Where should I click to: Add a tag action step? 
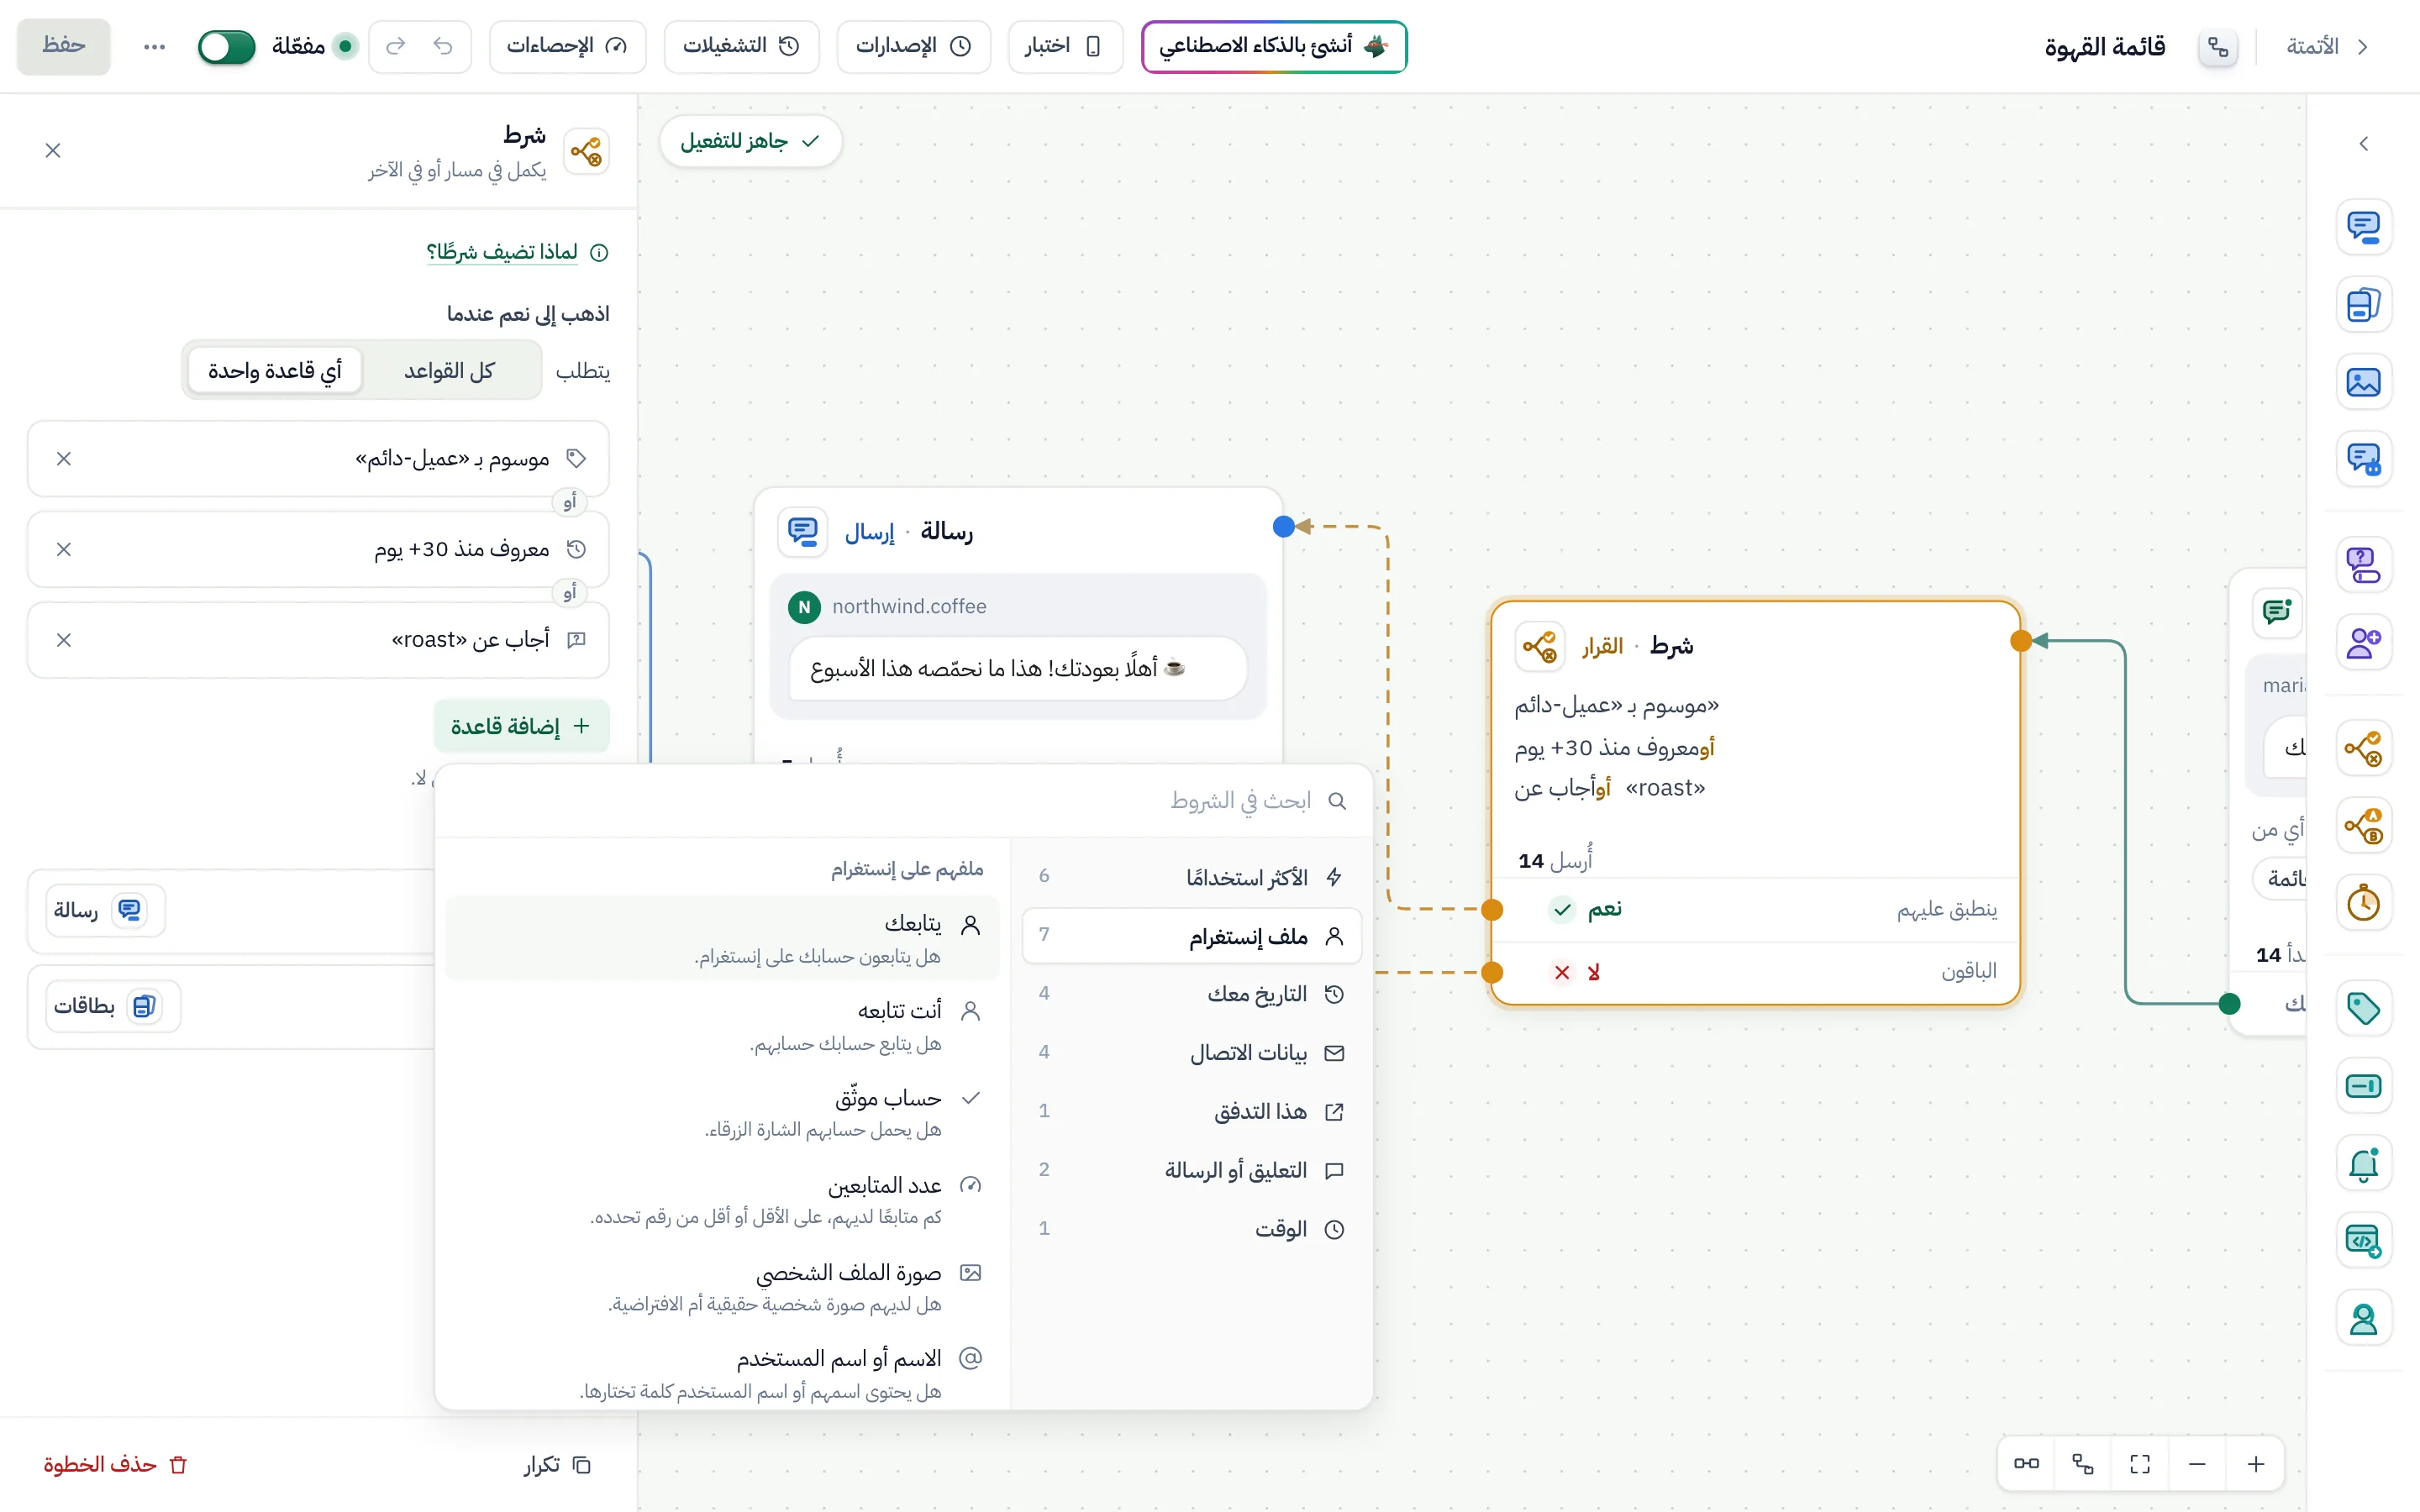tap(2363, 1009)
